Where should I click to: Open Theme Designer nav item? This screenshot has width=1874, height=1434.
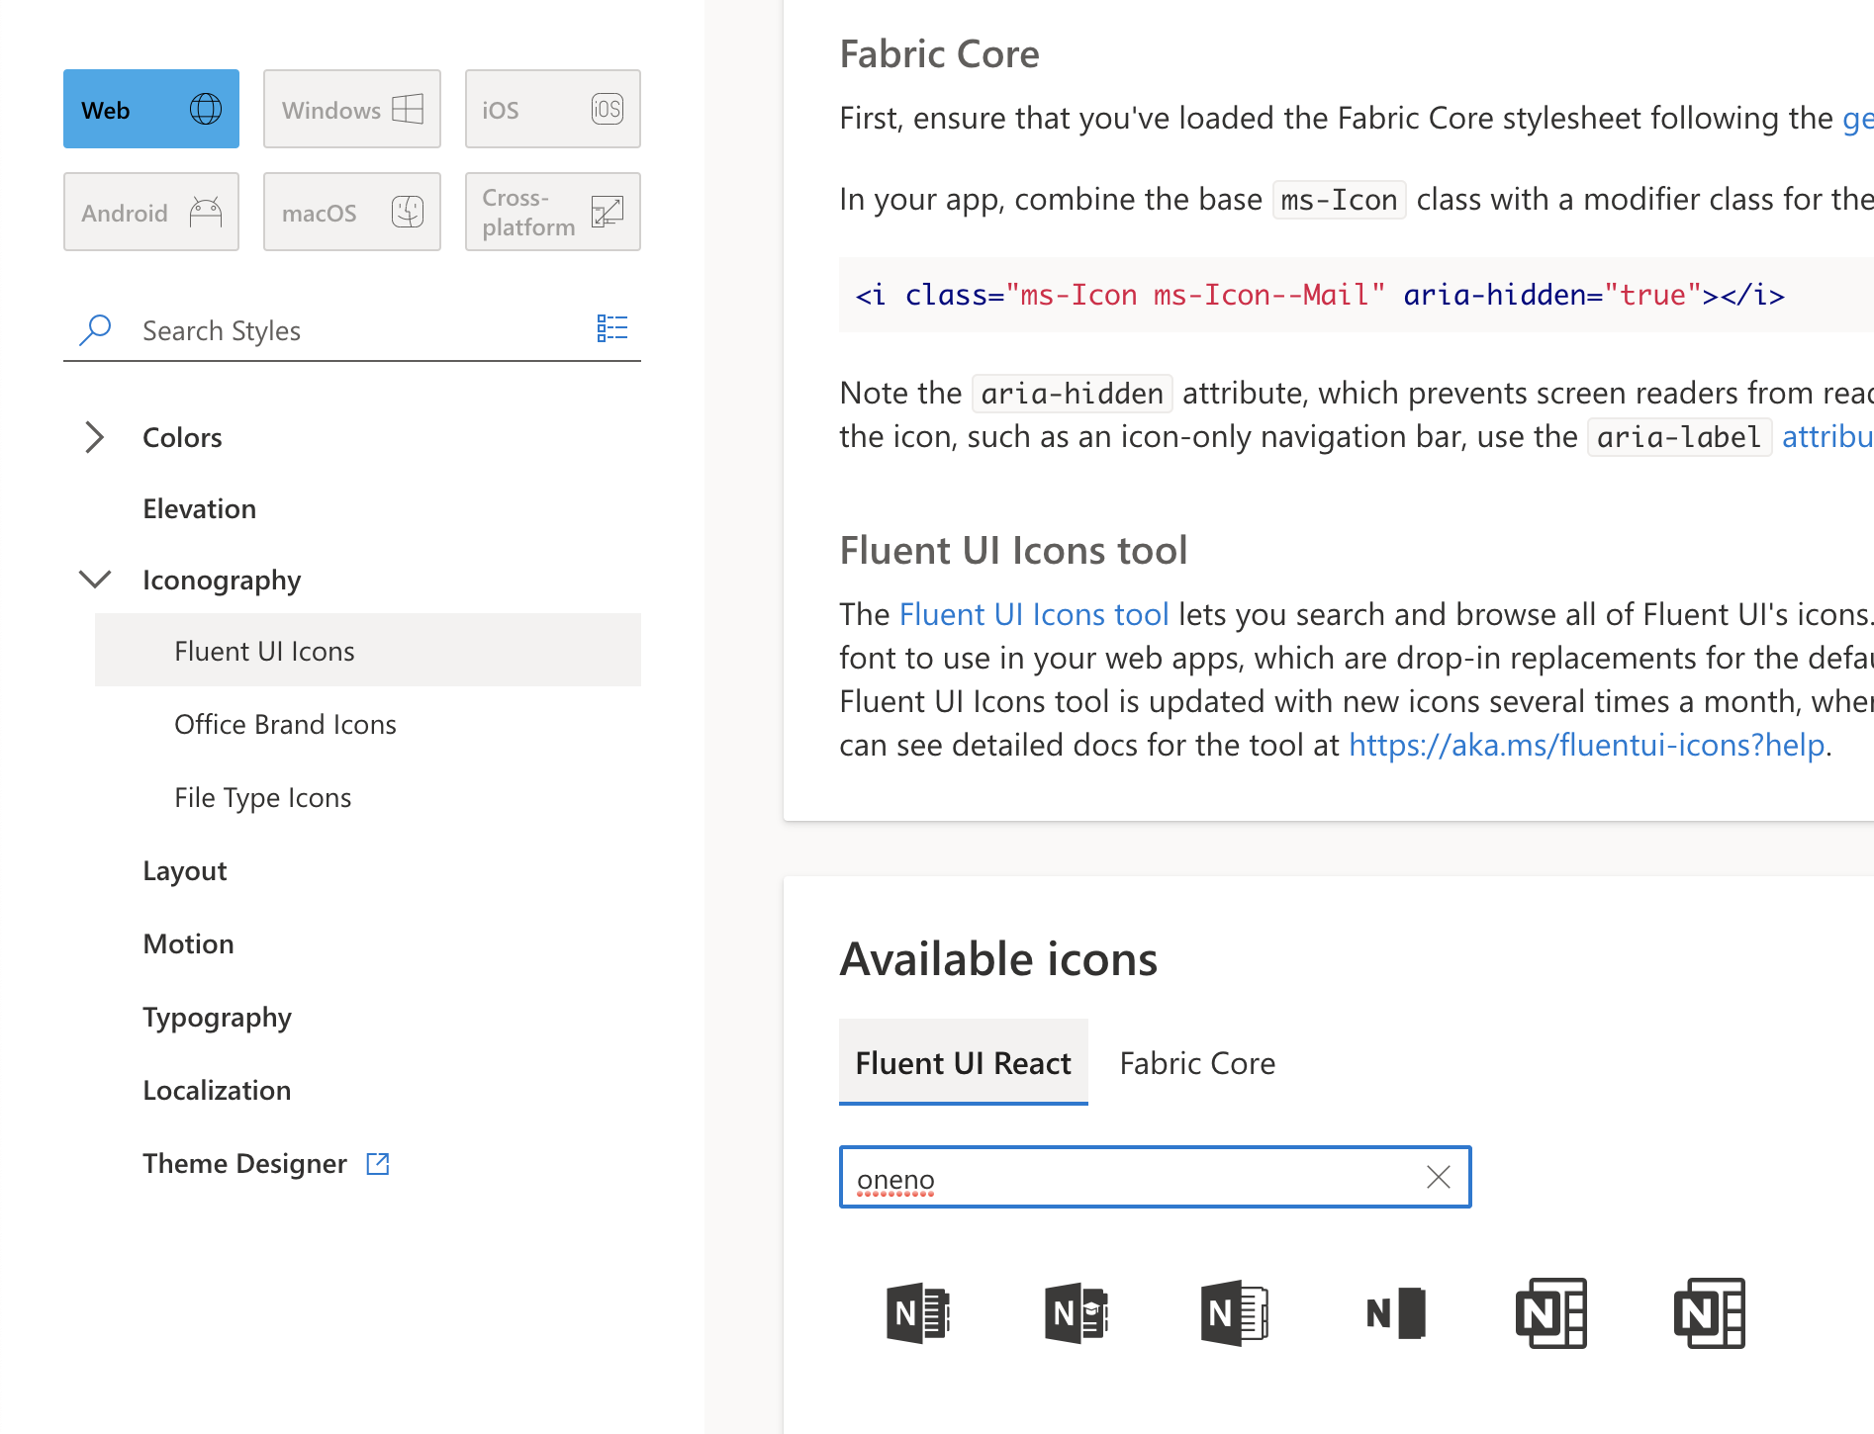[245, 1164]
